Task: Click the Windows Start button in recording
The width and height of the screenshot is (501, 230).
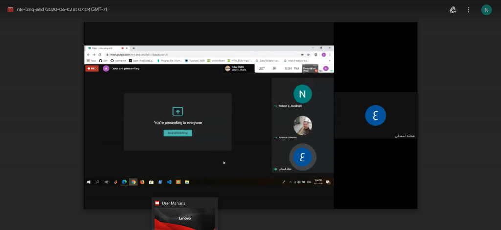Action: 89,182
